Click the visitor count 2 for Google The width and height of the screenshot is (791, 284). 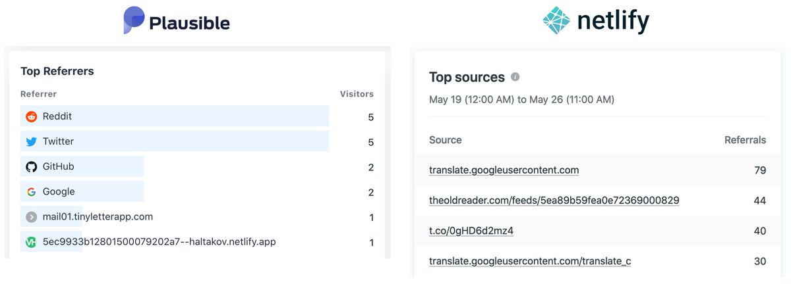click(371, 192)
